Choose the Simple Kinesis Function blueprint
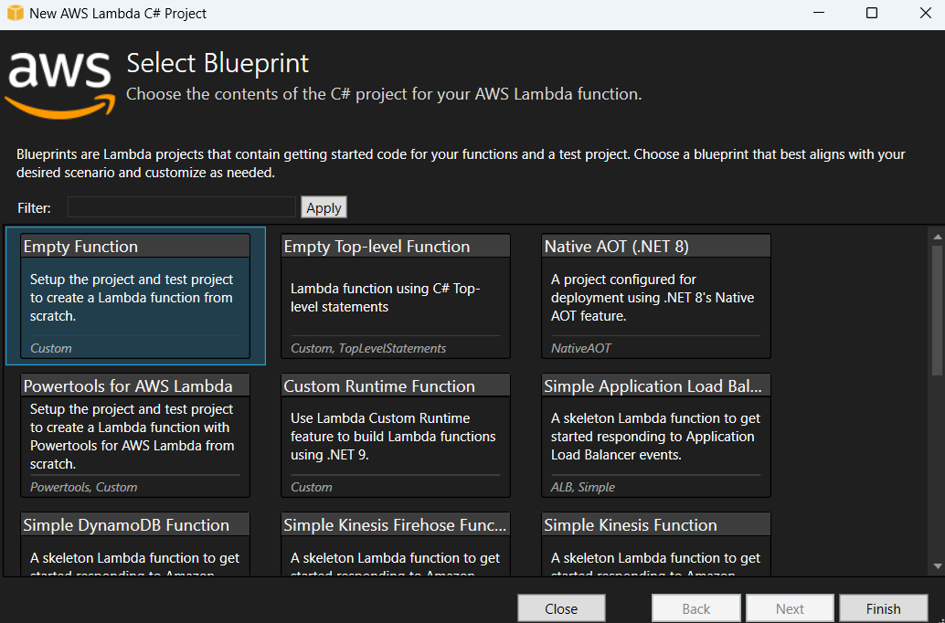Image resolution: width=945 pixels, height=623 pixels. [x=655, y=544]
